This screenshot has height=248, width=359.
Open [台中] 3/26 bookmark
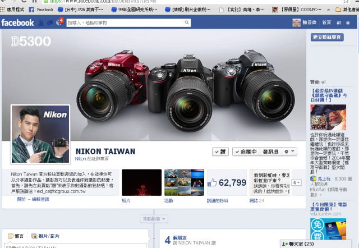click(81, 10)
